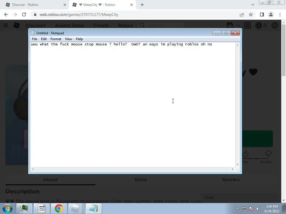Switch to MeepCity - Roblox tab
This screenshot has width=286, height=214.
[x=102, y=5]
